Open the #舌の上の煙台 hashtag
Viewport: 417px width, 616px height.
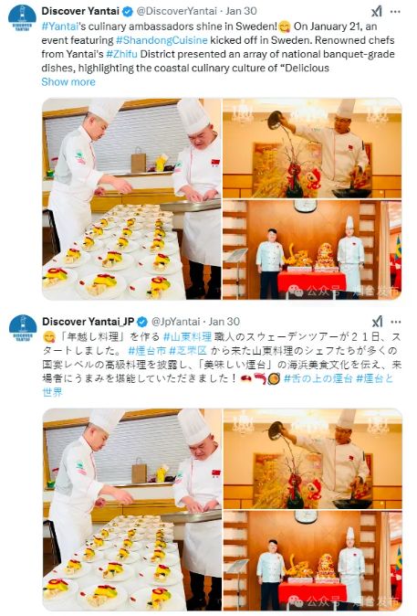pyautogui.click(x=318, y=378)
